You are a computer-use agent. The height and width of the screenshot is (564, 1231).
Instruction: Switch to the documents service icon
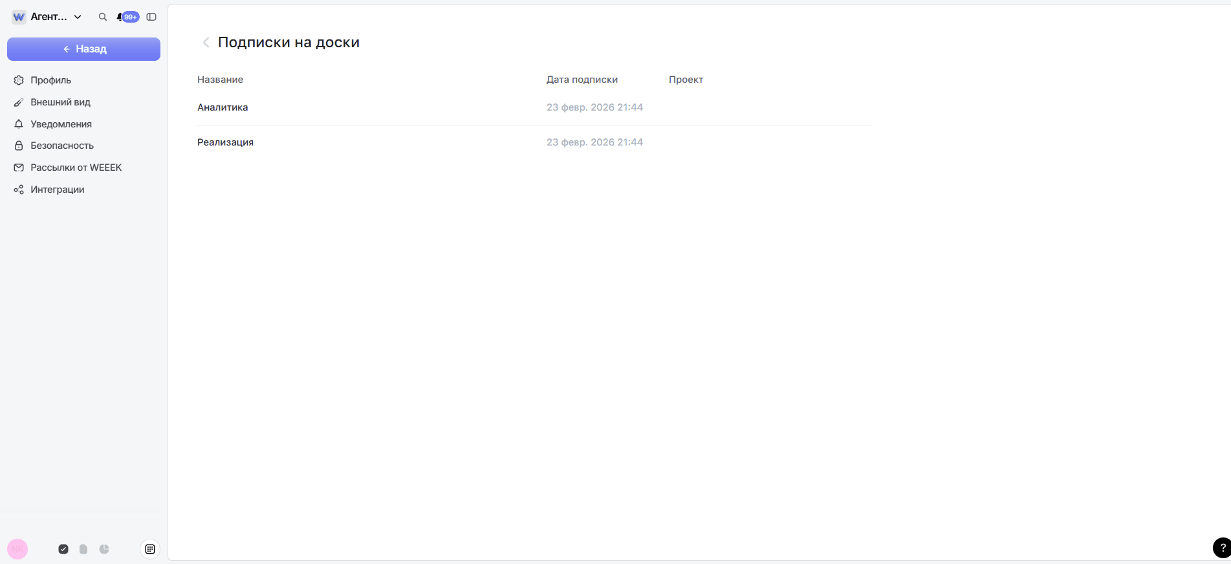83,549
